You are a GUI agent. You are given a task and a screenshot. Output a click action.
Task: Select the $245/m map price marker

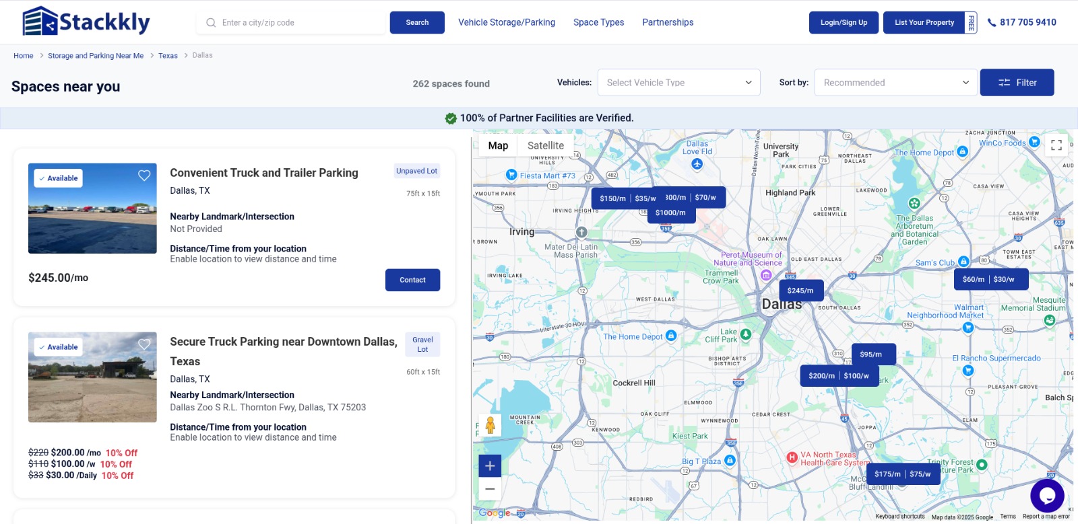(800, 291)
